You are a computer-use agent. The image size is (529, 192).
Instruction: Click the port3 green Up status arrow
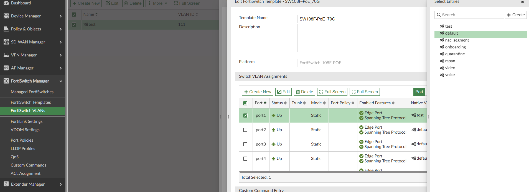[273, 144]
